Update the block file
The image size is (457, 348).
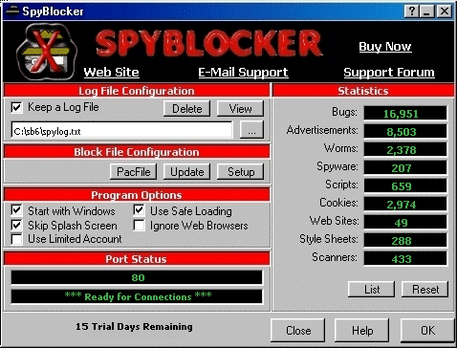click(x=187, y=172)
